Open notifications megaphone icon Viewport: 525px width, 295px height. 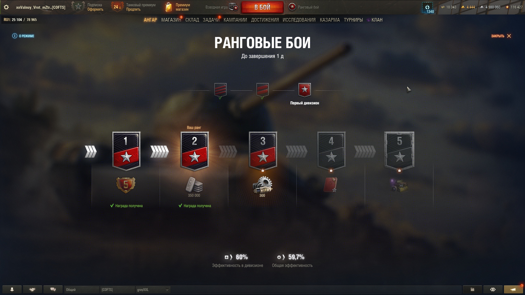tap(513, 290)
